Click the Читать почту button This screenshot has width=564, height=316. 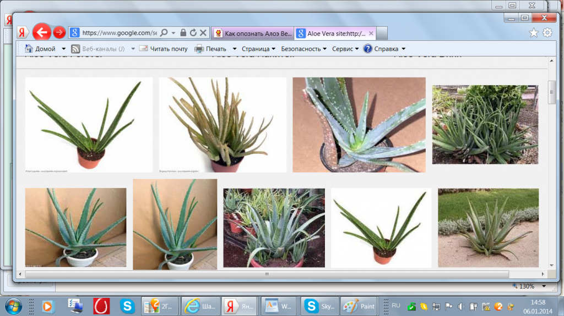[x=163, y=48]
